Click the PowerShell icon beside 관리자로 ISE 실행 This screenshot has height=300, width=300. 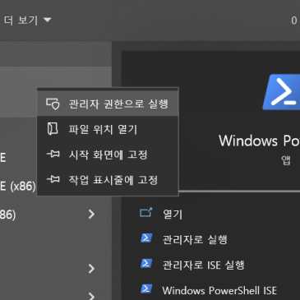(146, 264)
